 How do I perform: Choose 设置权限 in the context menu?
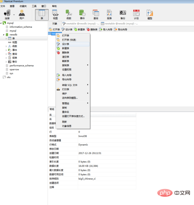point(73,69)
